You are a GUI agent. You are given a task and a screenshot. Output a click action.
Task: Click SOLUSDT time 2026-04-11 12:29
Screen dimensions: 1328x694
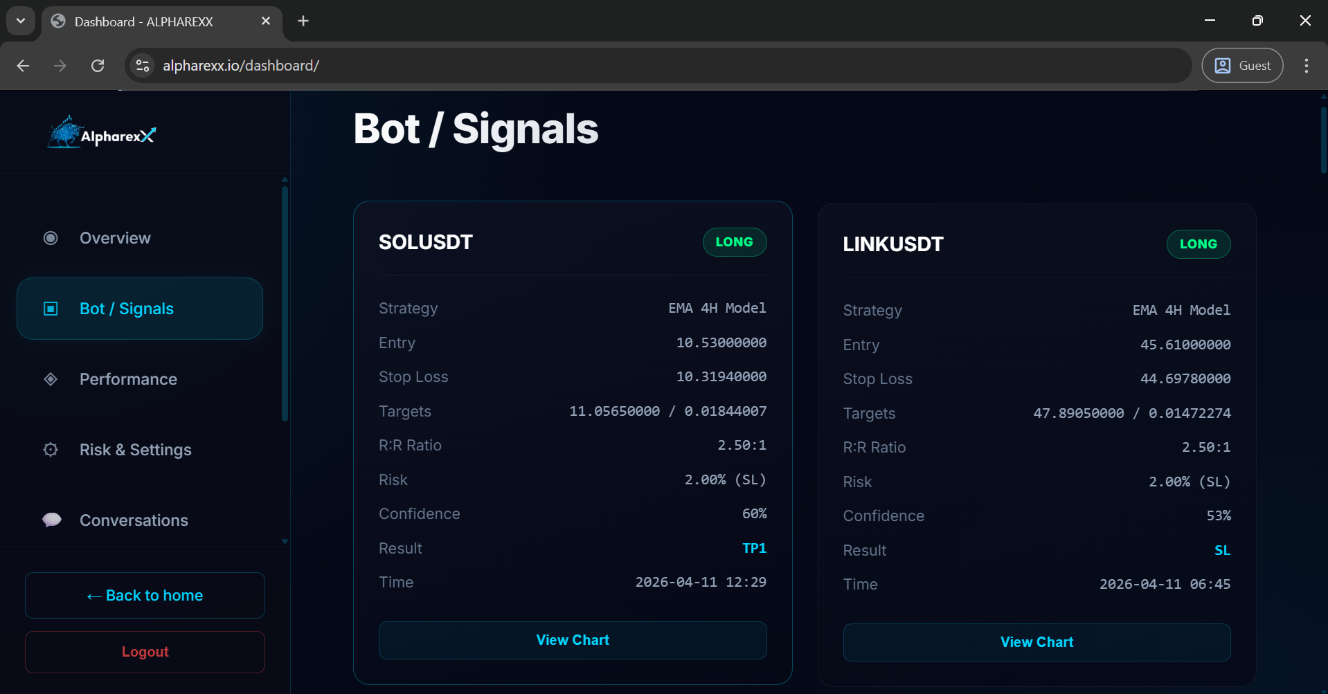701,582
